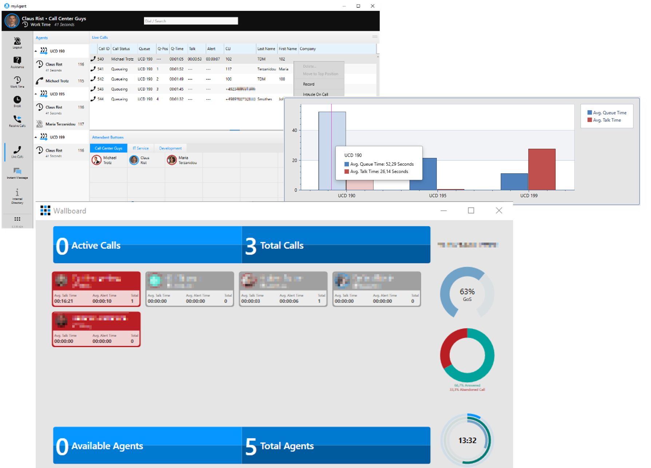Click the 5 Total Agents tile
651x468 pixels.
(336, 445)
